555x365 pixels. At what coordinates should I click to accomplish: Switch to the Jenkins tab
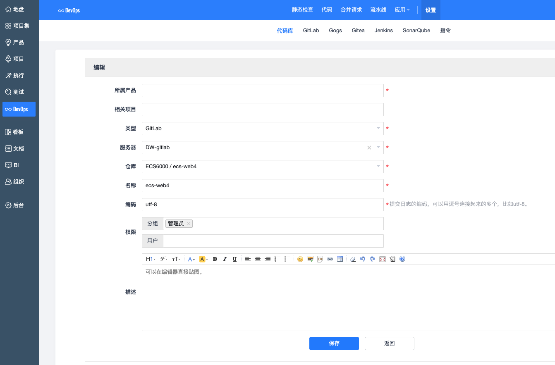383,31
